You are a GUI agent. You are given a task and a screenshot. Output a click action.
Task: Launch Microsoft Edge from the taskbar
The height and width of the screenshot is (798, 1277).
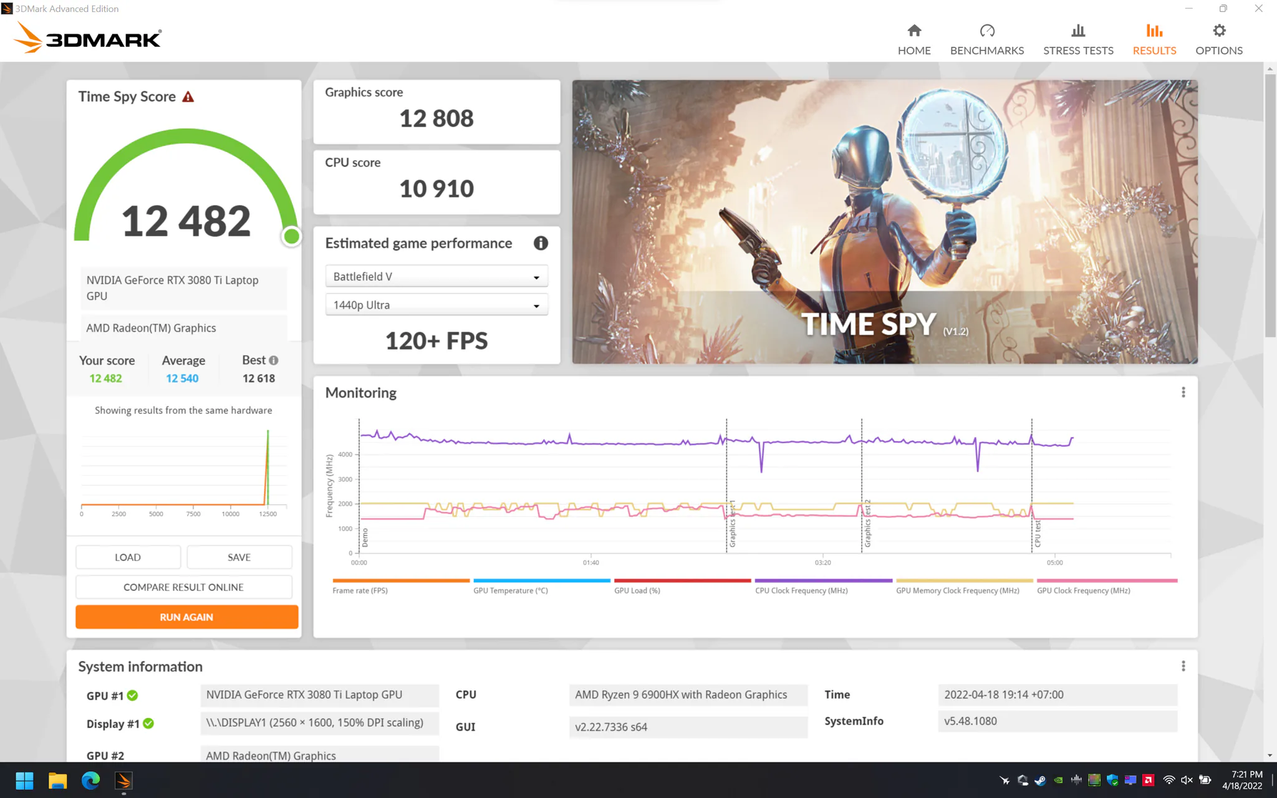coord(91,780)
